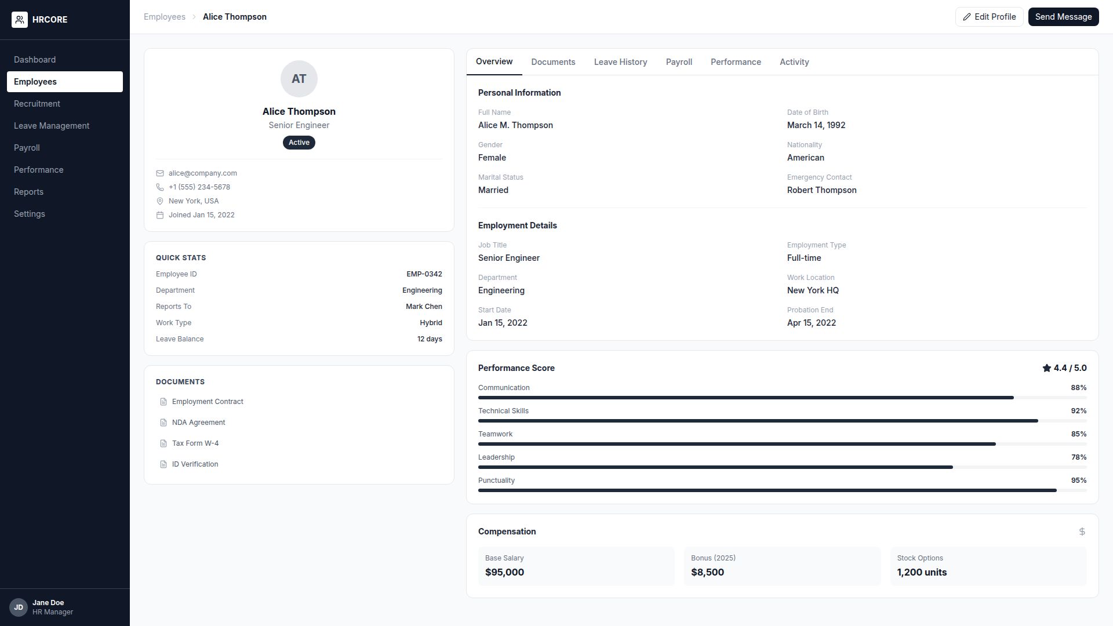Click the Send Message button
The image size is (1113, 626).
(1063, 17)
